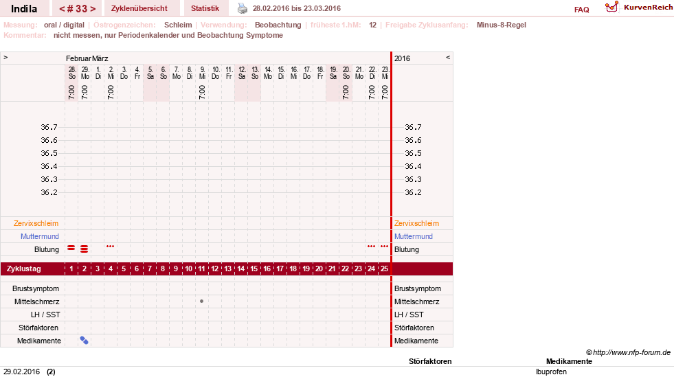Select cycle day 25 in the Zyklustag bar
This screenshot has height=388, width=674.
pyautogui.click(x=384, y=269)
